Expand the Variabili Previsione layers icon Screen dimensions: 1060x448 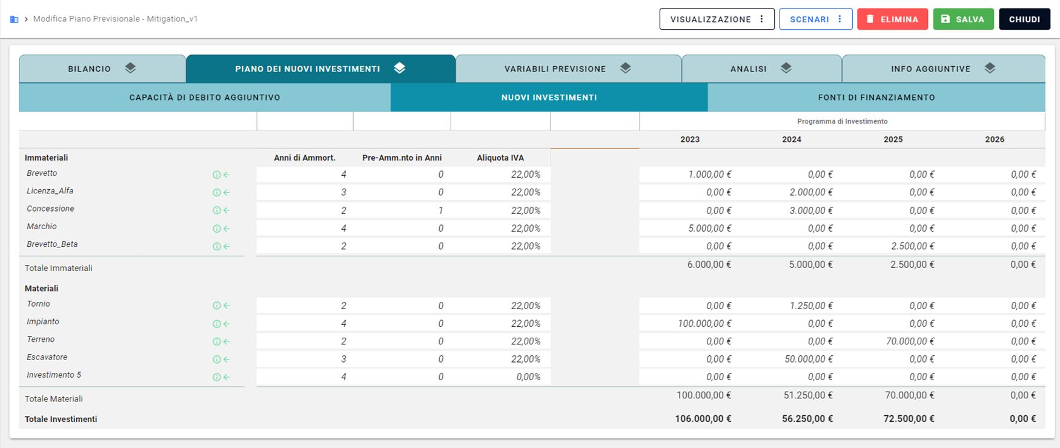pos(625,68)
